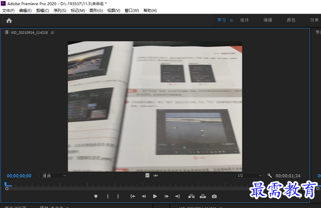The image size is (321, 208).
Task: Open the wrench settings icon
Action: pyautogui.click(x=270, y=176)
